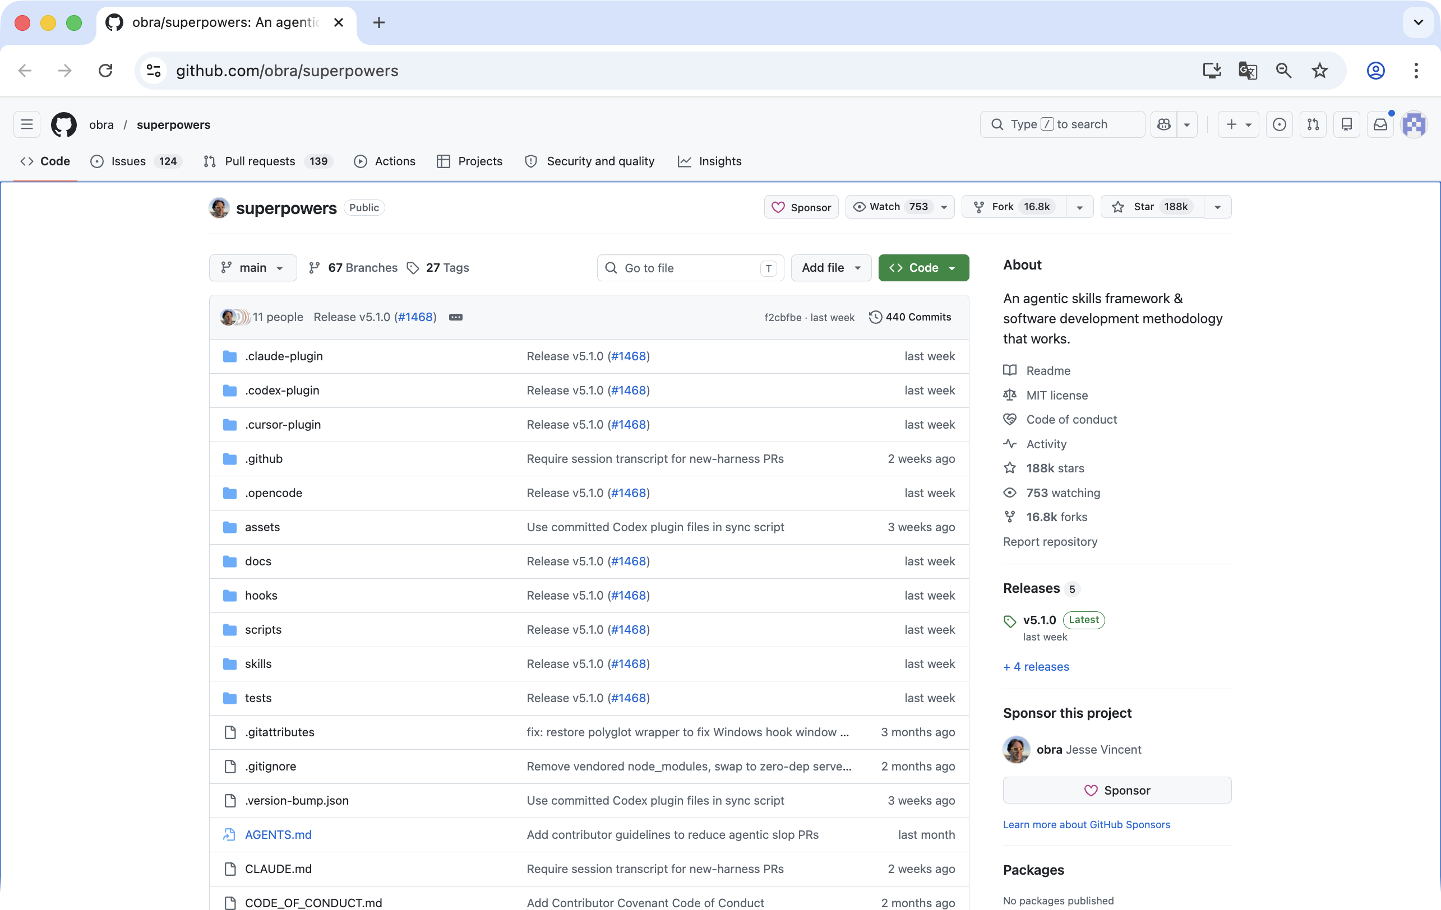The height and width of the screenshot is (910, 1441).
Task: Open Security and quality tab
Action: [590, 161]
